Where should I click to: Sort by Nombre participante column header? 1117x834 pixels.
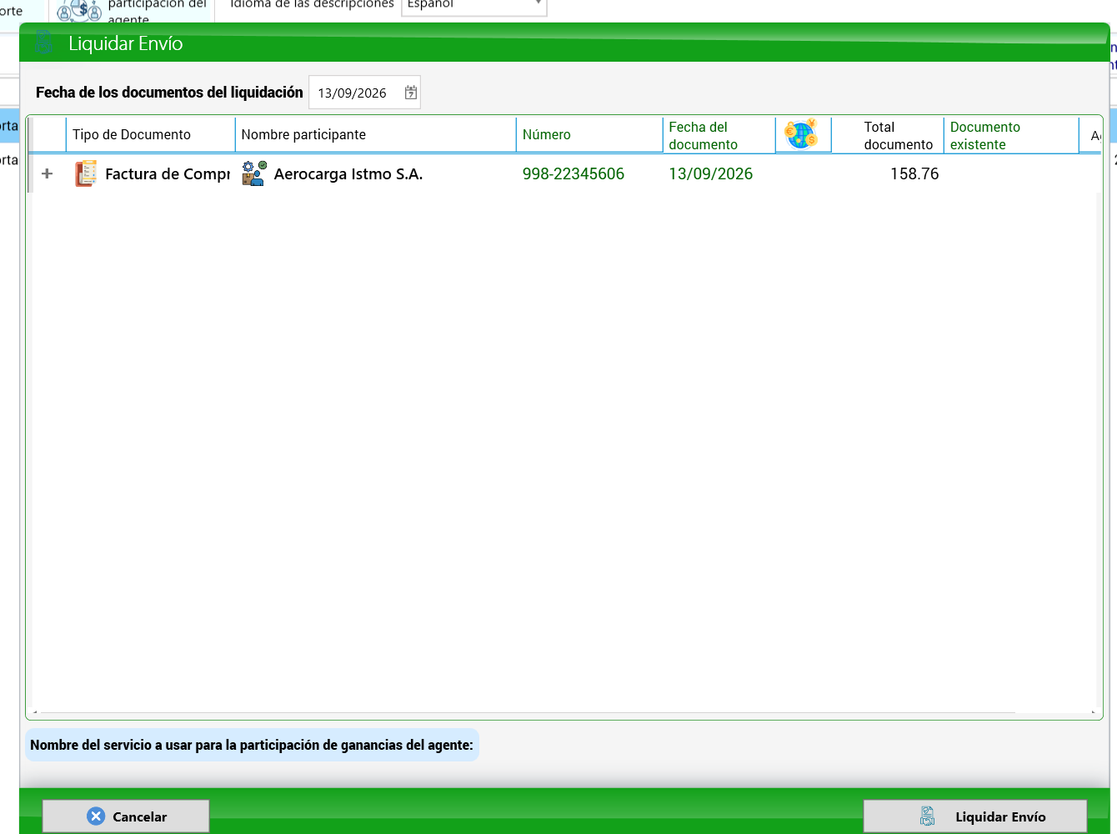375,135
